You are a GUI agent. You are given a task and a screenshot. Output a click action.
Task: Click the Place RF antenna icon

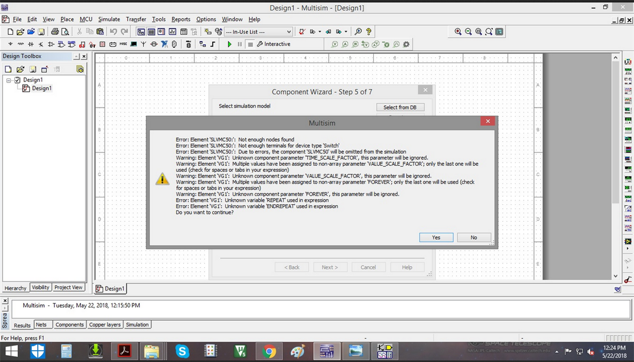coord(144,44)
